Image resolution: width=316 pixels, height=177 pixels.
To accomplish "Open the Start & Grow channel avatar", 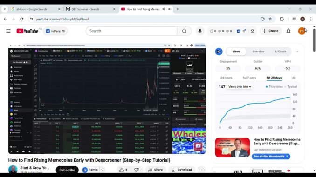I will click(x=13, y=169).
